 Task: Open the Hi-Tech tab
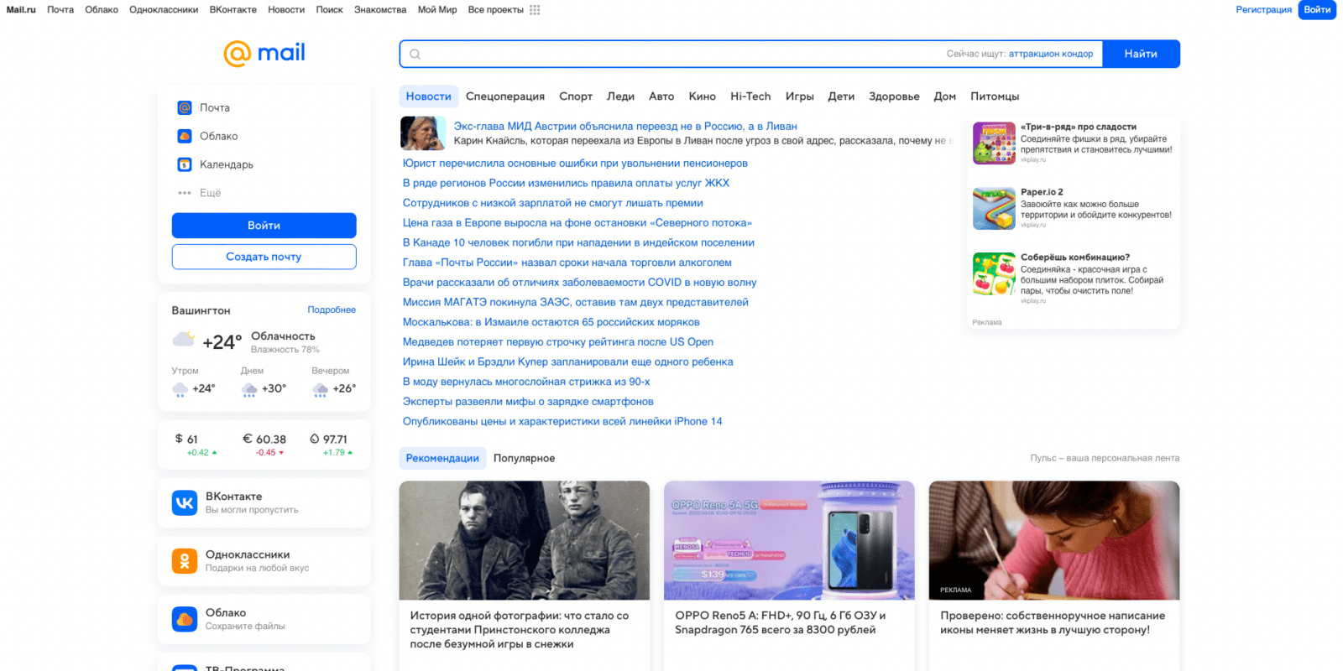tap(750, 96)
